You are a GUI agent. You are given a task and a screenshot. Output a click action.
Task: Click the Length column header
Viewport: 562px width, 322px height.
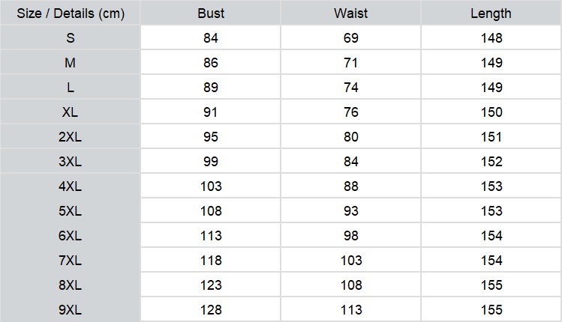coord(491,13)
